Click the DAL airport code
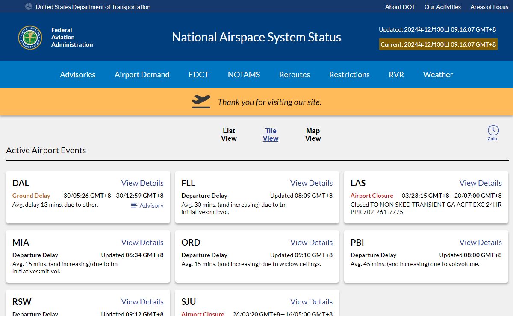The image size is (513, 316). [x=21, y=183]
